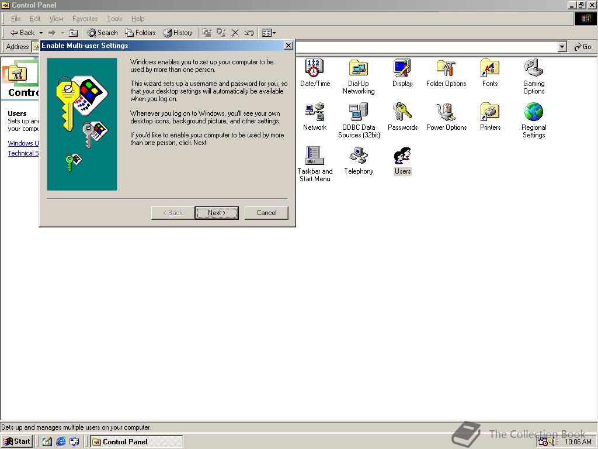Image resolution: width=598 pixels, height=449 pixels.
Task: Open the Tools menu
Action: [114, 19]
